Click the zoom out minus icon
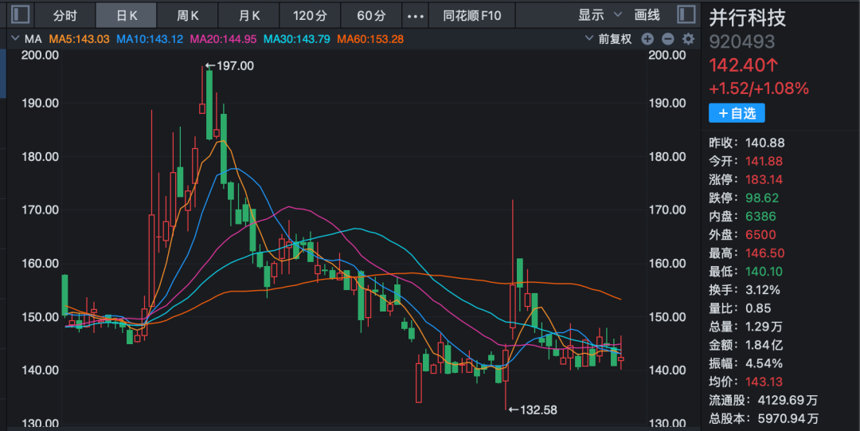This screenshot has width=860, height=431. 668,39
